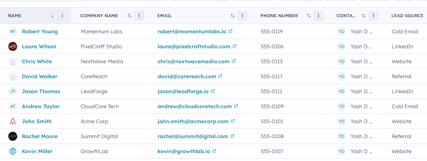The height and width of the screenshot is (161, 427).
Task: Open Email column three-dot menu
Action: coord(242,16)
